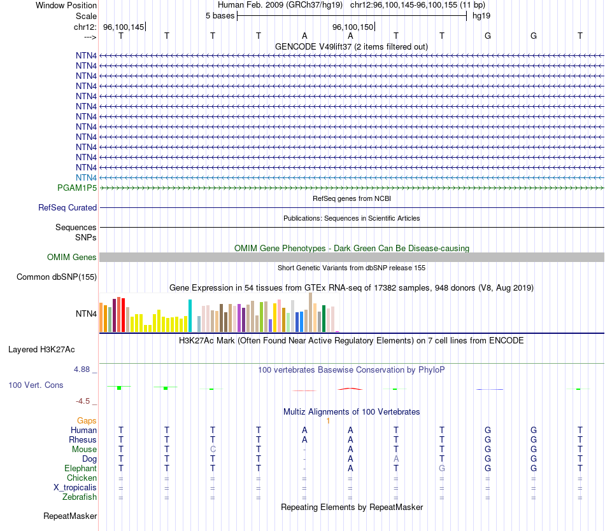Click the GENCODE V49lift37 track title
605x531 pixels.
[x=351, y=46]
